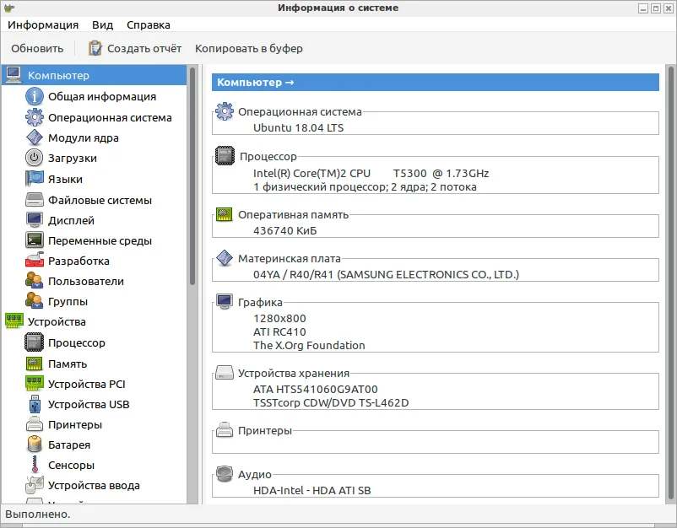Click the Загрузки power icon
This screenshot has height=528, width=677.
(x=34, y=158)
